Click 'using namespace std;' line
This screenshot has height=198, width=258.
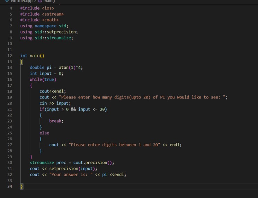(x=44, y=26)
